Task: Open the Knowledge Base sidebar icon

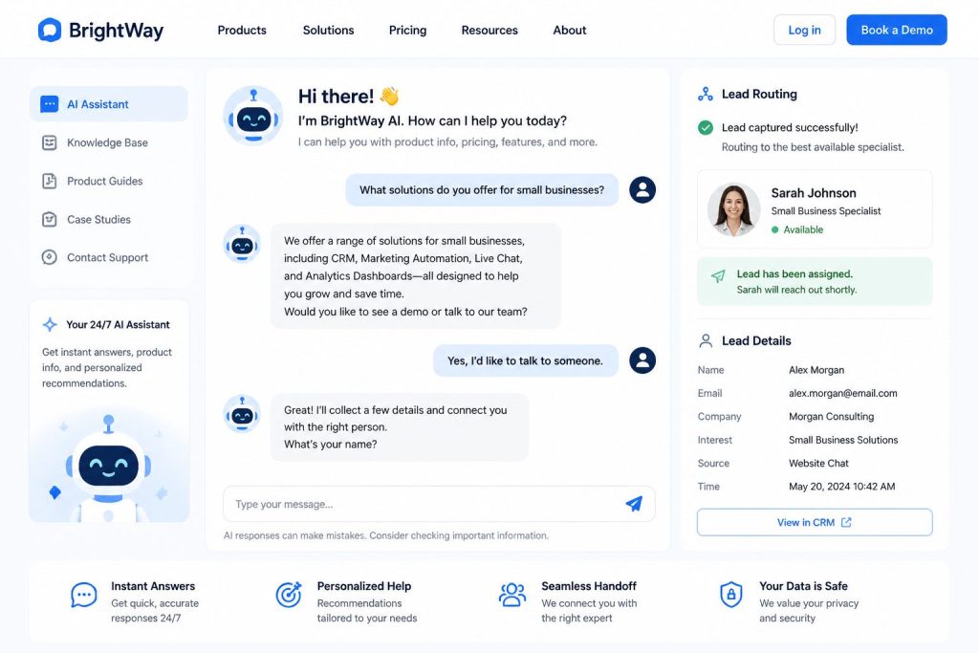Action: (50, 143)
